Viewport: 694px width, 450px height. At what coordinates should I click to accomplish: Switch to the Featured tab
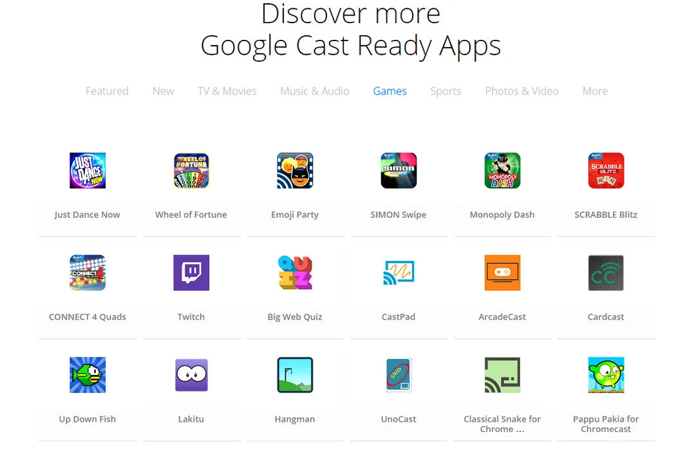point(107,91)
